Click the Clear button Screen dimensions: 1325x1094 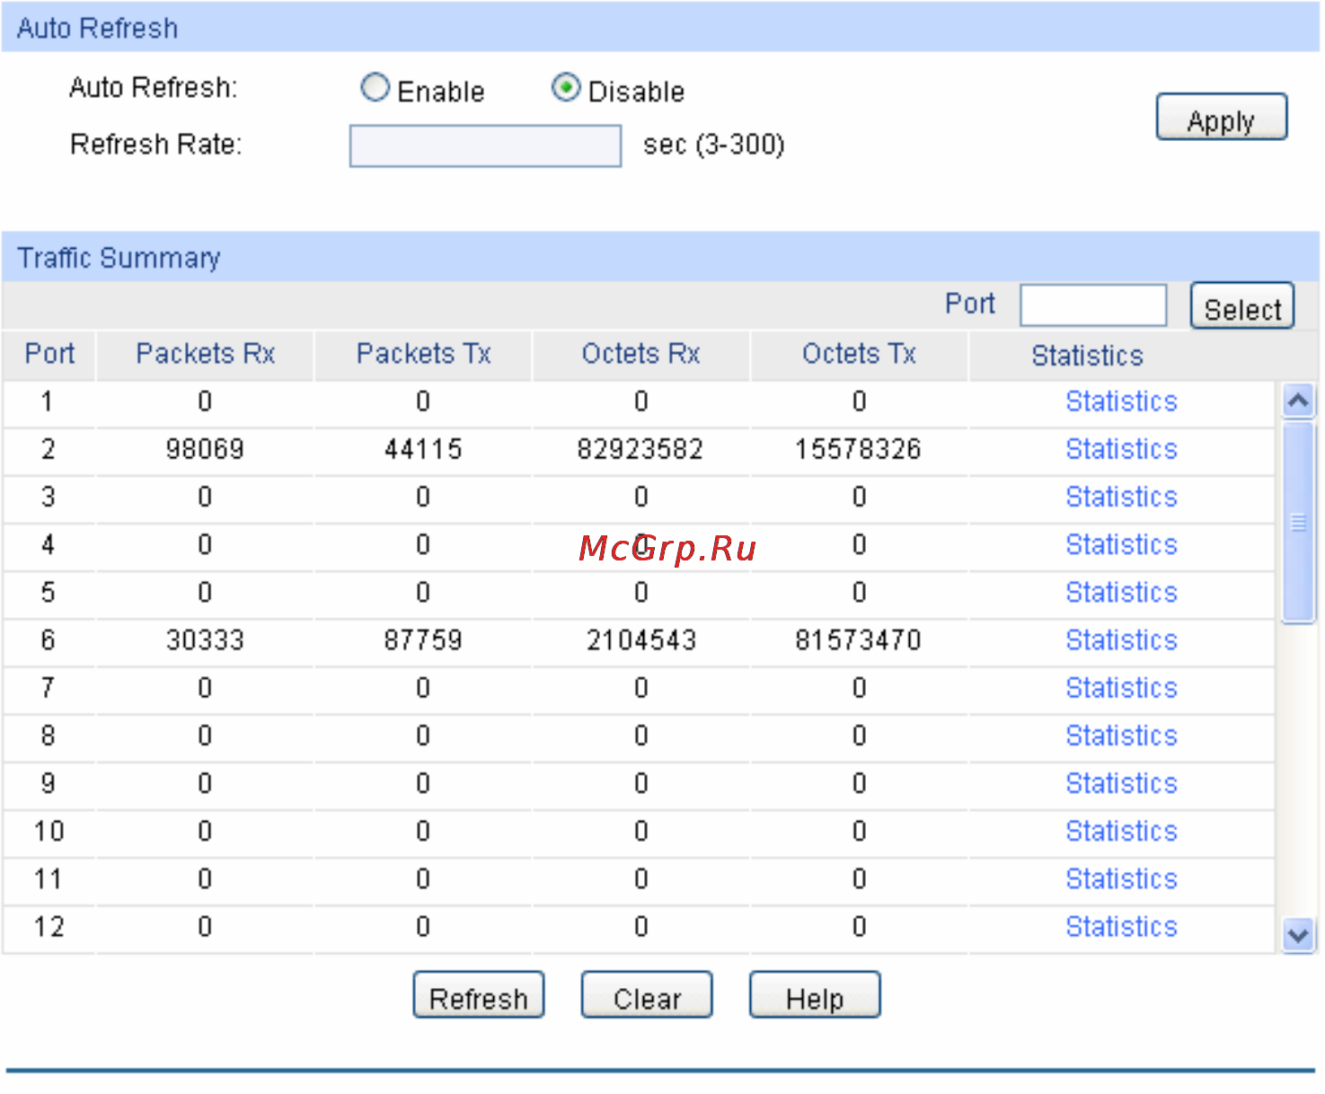[647, 995]
